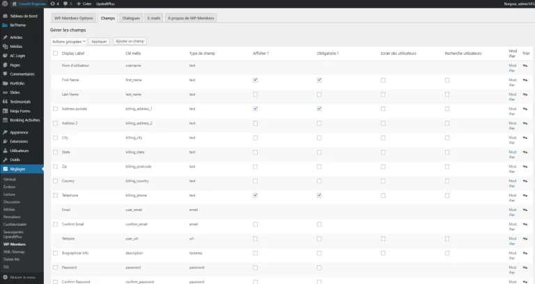Click the Biographical Info label
Viewport: 535px width, 284px height.
75,253
